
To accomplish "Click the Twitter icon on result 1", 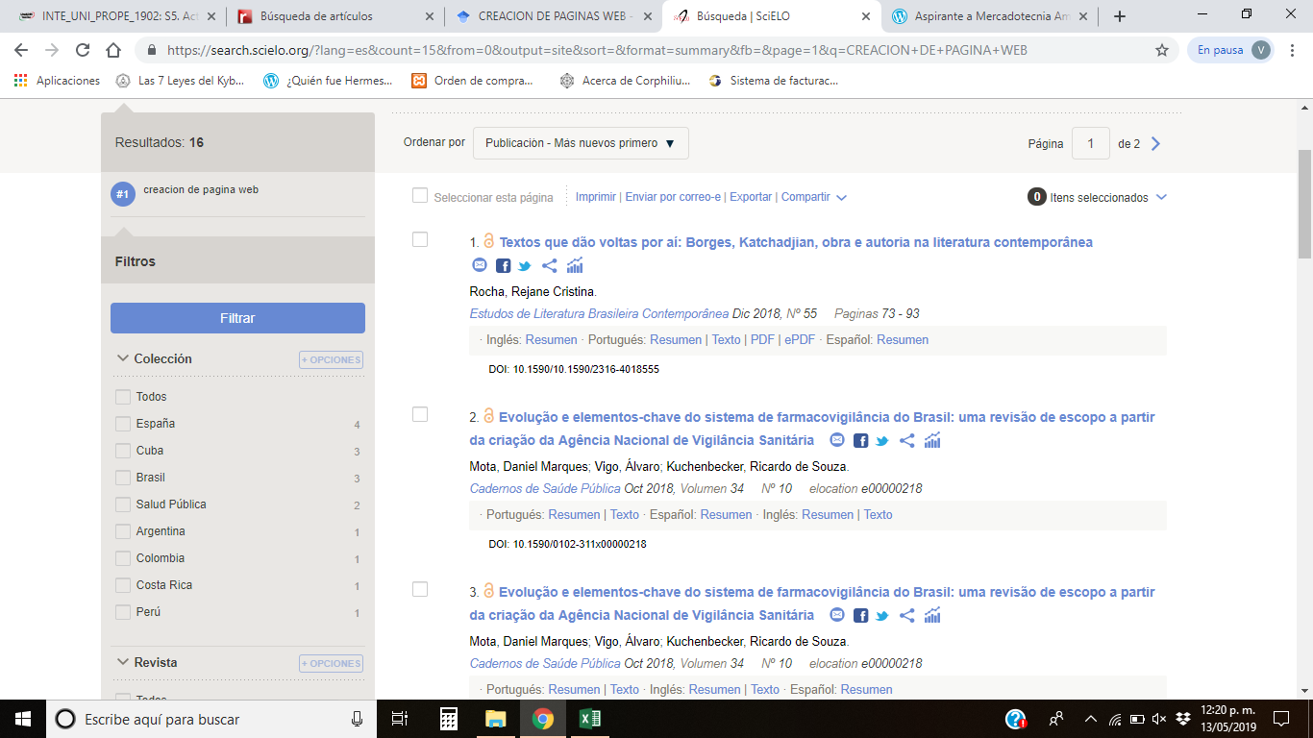I will tap(525, 266).
